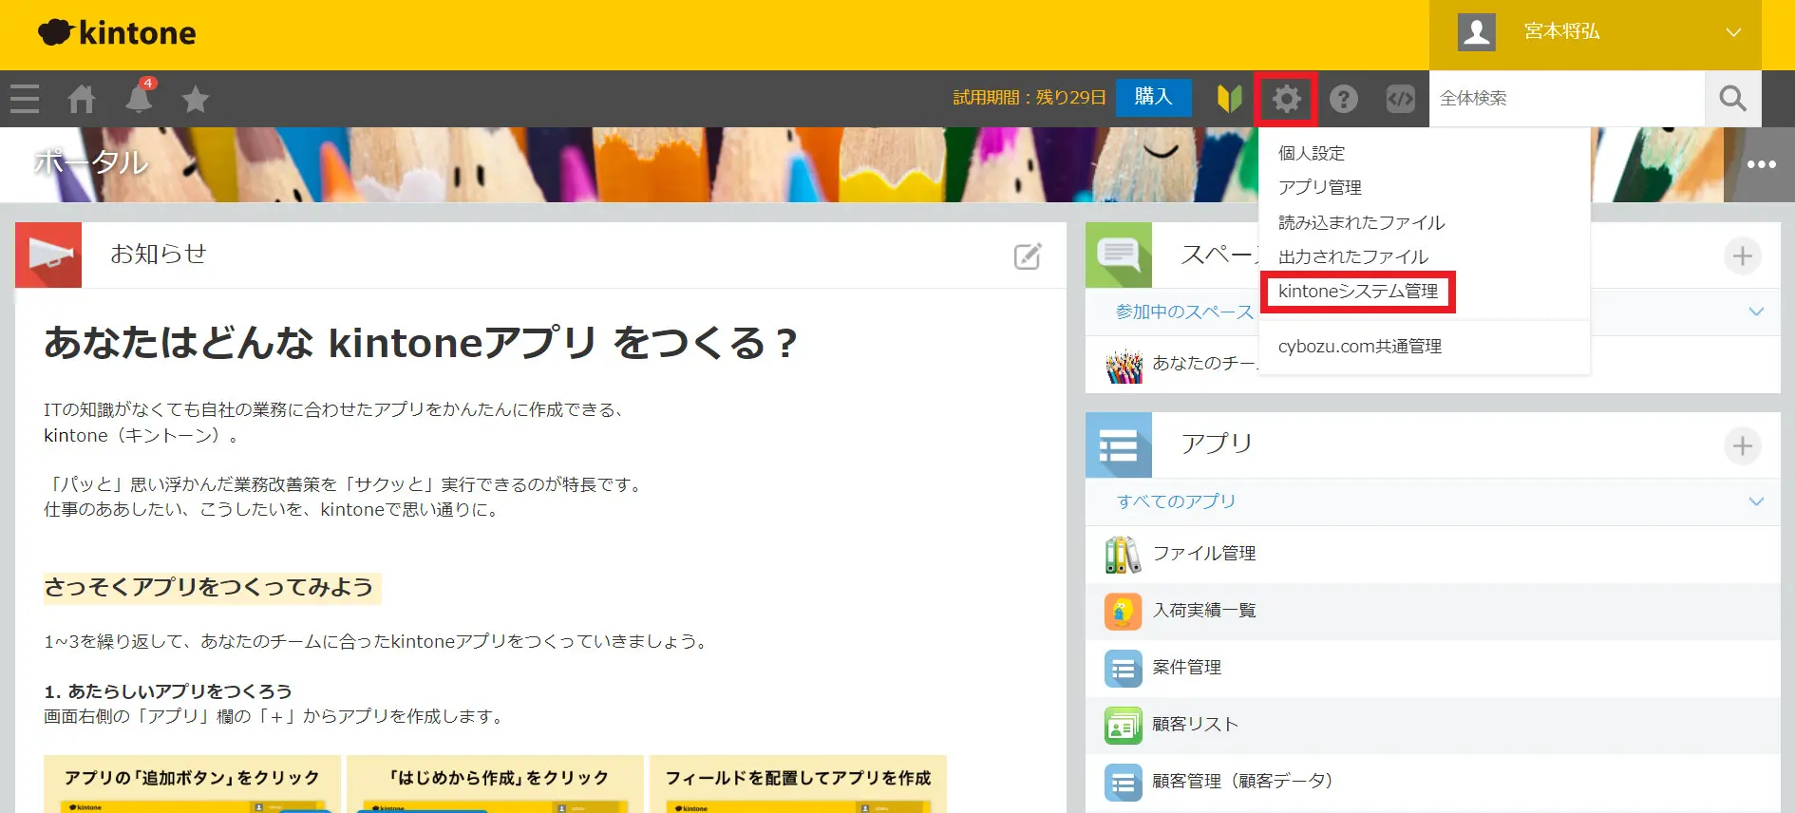Select 個人設定 from the settings menu

[1311, 153]
